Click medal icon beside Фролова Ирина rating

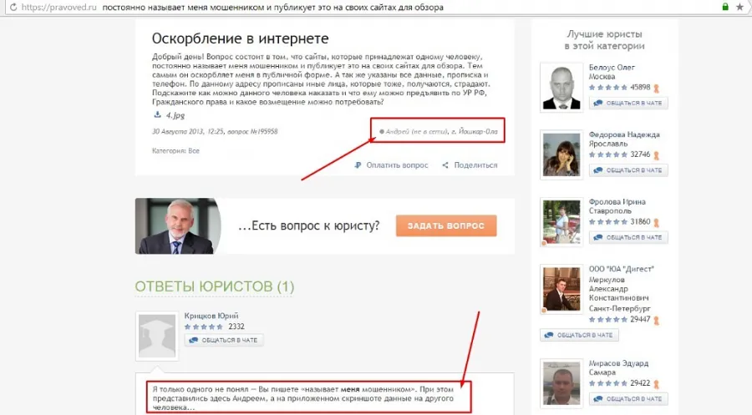pos(657,222)
